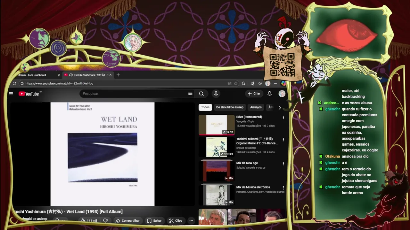Open a new browser tab
Screen dimensions: 410x230
118,75
